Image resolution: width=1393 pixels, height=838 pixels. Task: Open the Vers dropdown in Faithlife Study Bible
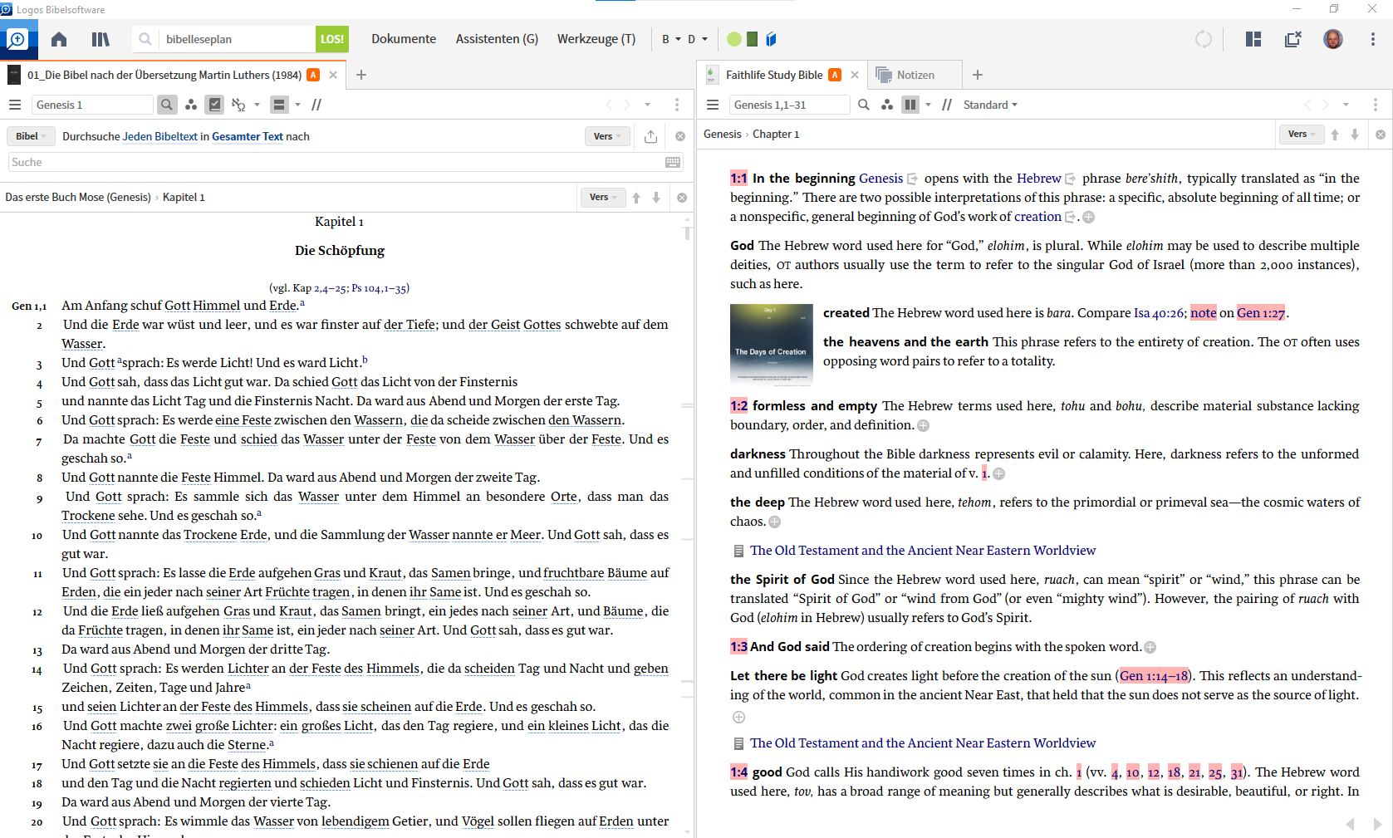point(1302,135)
